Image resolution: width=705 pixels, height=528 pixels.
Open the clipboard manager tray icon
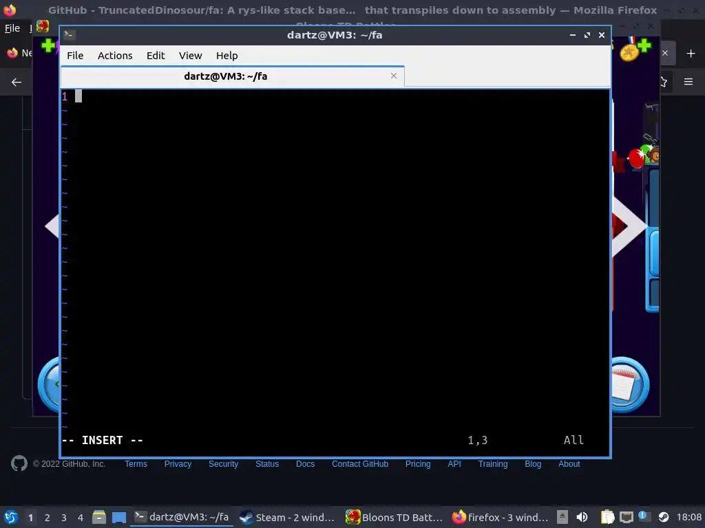607,517
